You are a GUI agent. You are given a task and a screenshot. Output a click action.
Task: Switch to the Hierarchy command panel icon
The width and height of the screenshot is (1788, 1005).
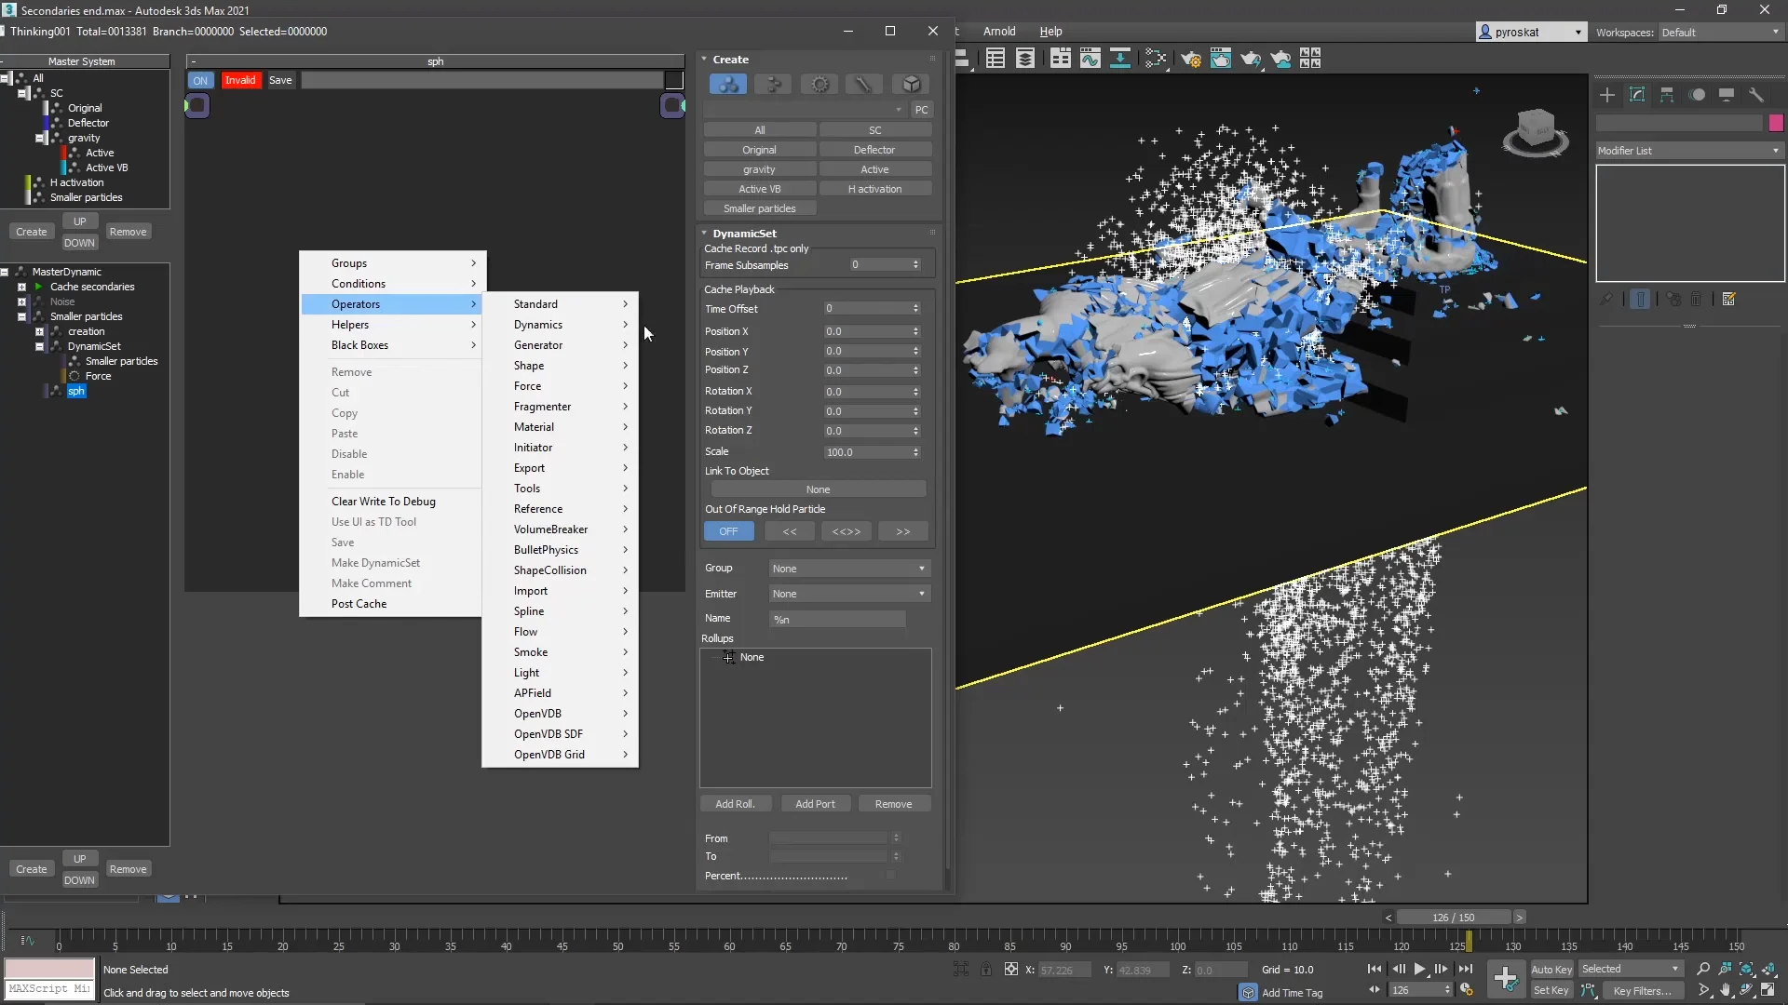(1667, 95)
